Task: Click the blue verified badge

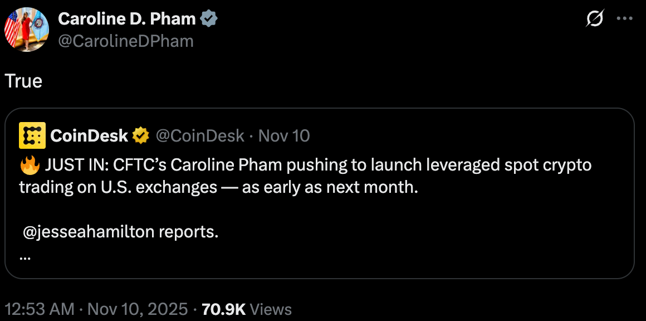Action: tap(209, 19)
